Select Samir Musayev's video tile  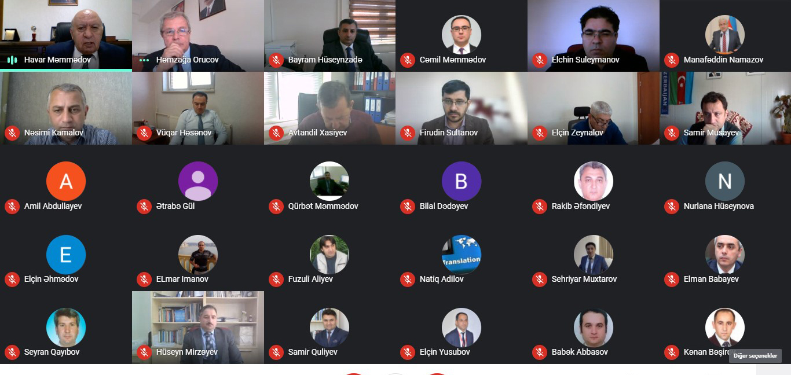[725, 108]
